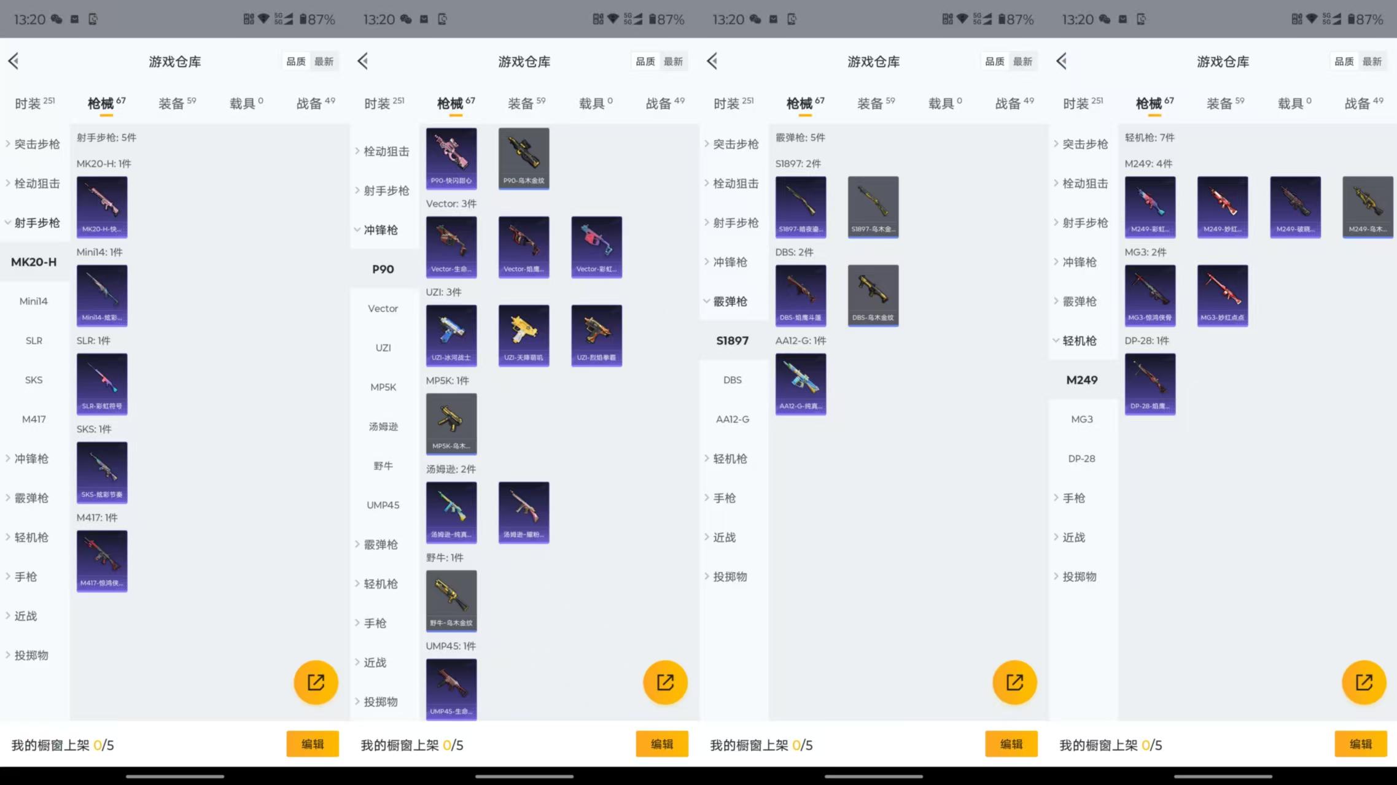The height and width of the screenshot is (785, 1397).
Task: Tap 编辑 button on the 轻机枪 screen
Action: [1361, 744]
